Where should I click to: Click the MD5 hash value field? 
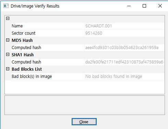124,48
